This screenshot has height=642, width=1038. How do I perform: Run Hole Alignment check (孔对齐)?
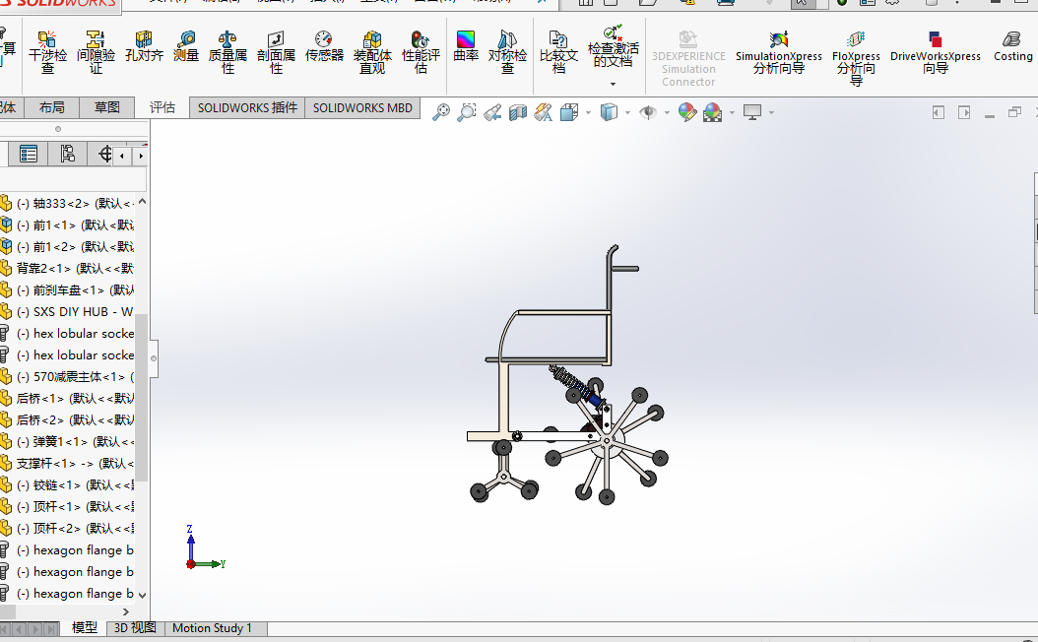coord(144,46)
